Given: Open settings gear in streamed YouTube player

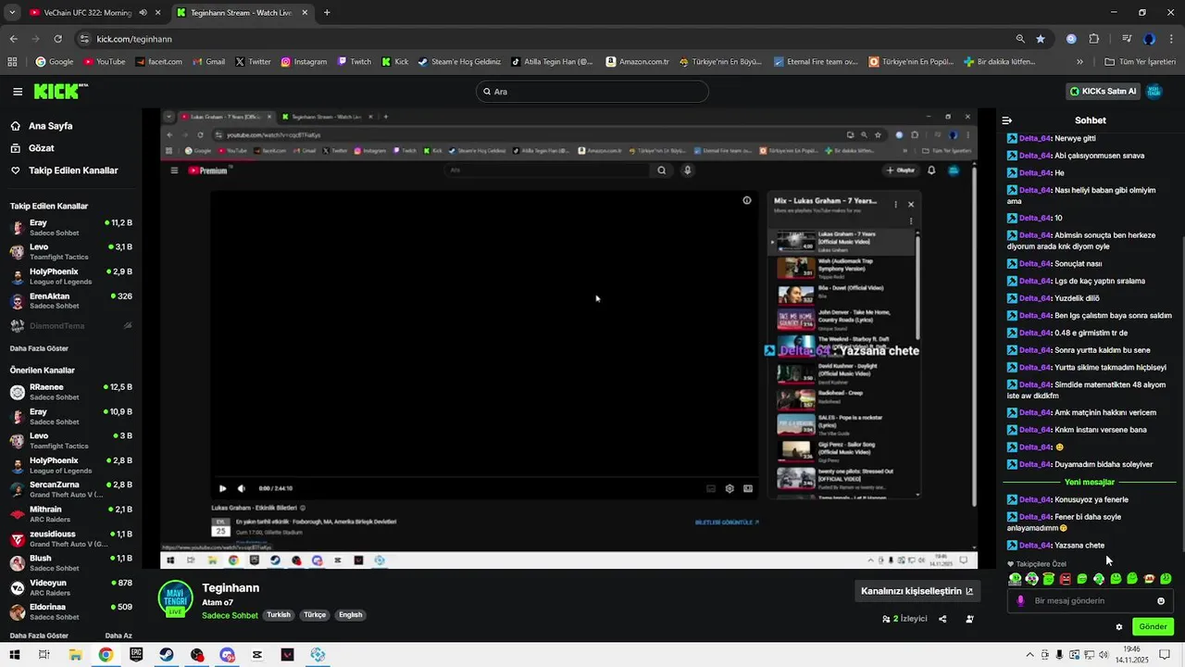Looking at the screenshot, I should 730,488.
